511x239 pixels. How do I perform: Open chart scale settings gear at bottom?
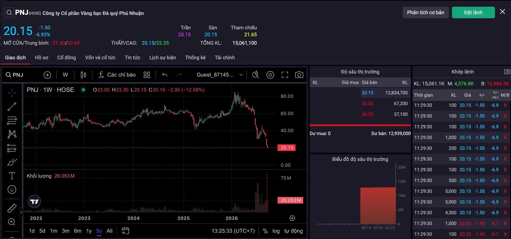coord(292,218)
